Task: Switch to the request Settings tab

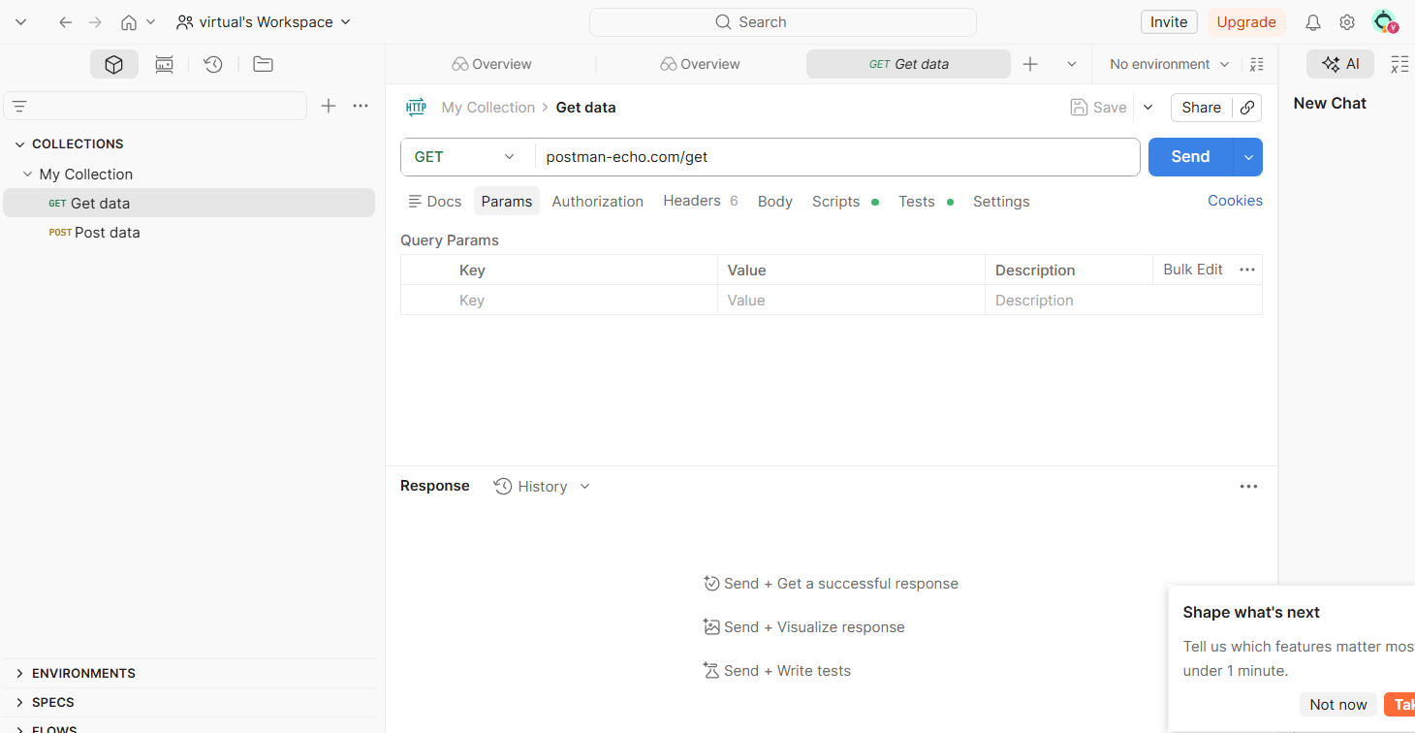Action: coord(1001,202)
